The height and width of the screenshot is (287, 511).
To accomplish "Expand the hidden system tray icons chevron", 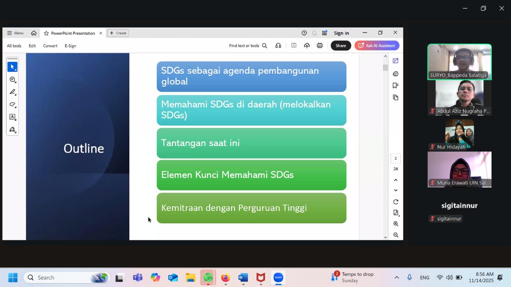I will [396, 277].
